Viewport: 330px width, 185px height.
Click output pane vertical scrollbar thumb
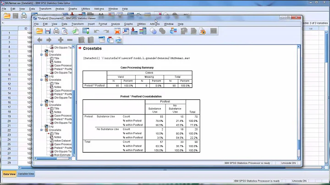(x=298, y=144)
